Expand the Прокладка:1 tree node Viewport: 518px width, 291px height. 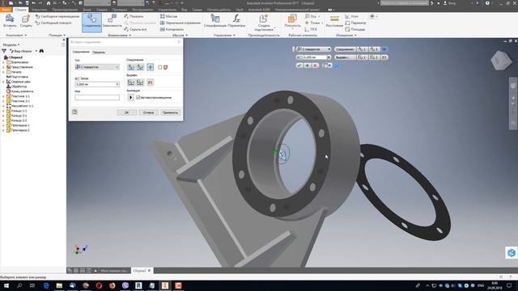pos(3,125)
